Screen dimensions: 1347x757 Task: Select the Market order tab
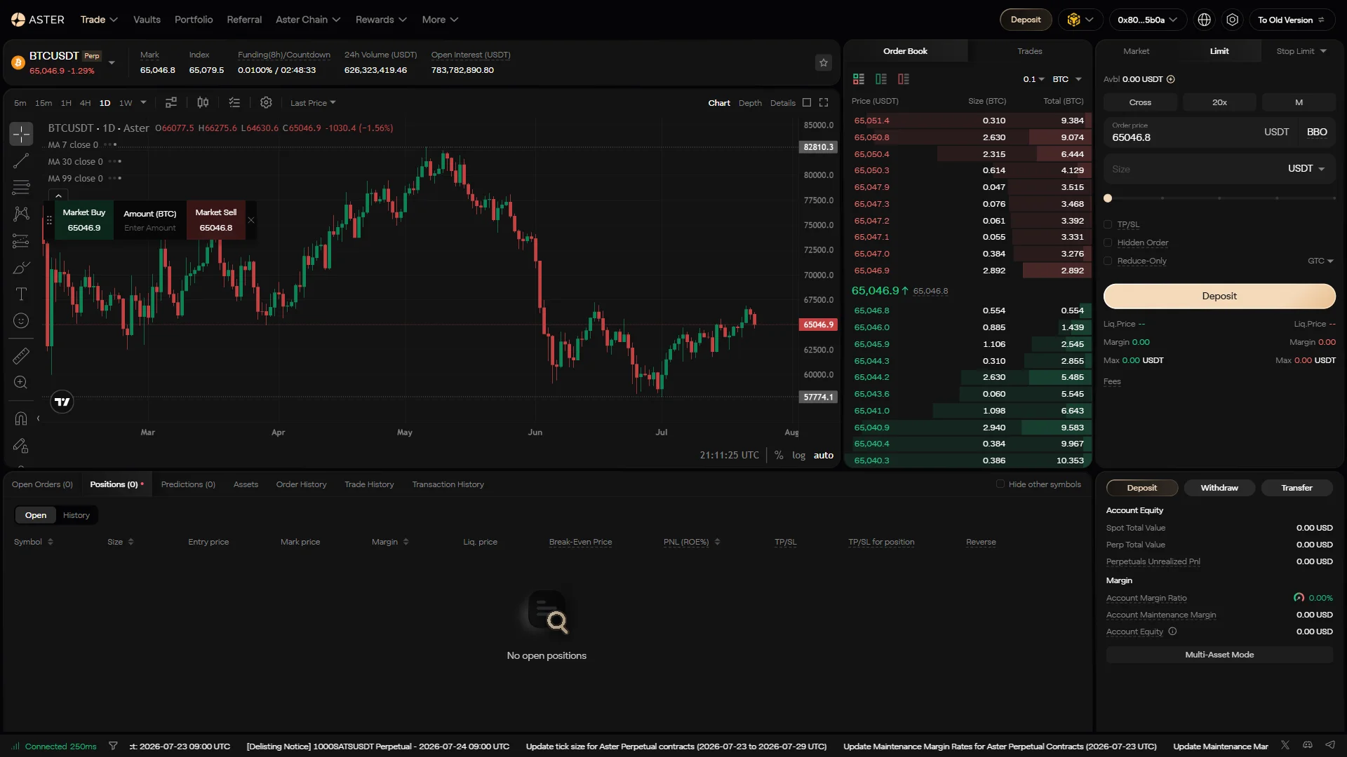click(1137, 51)
